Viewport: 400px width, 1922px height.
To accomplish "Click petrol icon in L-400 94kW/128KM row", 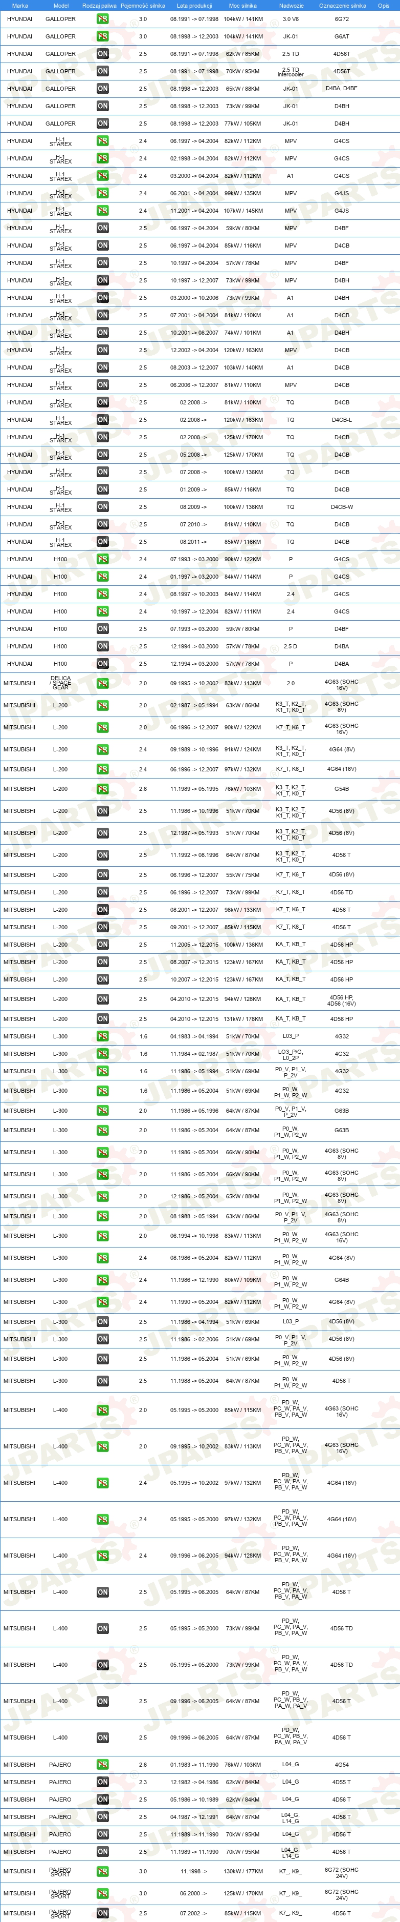I will [x=102, y=1556].
